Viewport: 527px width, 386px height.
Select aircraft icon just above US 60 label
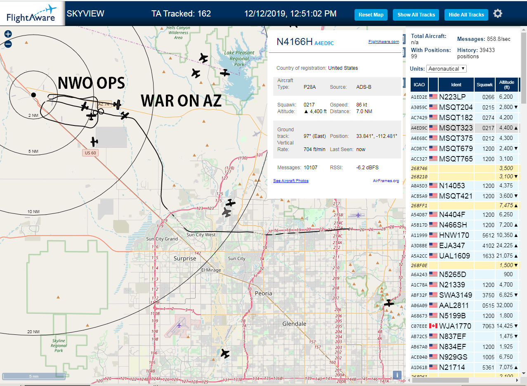pyautogui.click(x=94, y=142)
